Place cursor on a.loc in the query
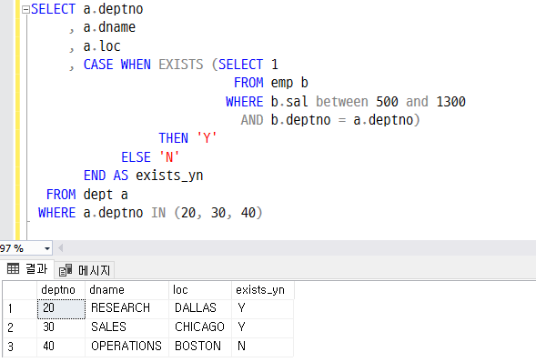Viewport: 536px width, 362px height. 102,46
